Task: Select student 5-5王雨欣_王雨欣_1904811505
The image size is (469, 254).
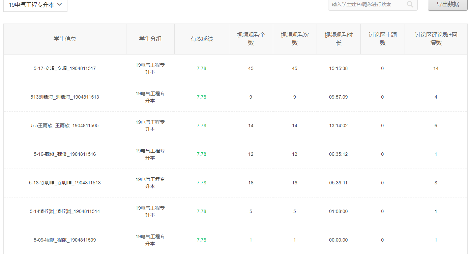Action: click(65, 125)
